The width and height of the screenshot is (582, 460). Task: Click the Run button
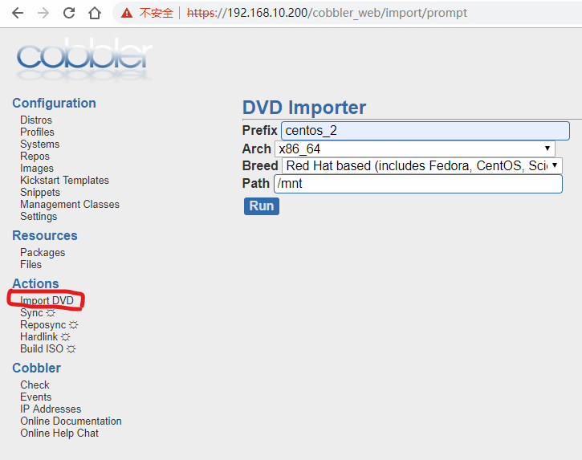coord(262,206)
